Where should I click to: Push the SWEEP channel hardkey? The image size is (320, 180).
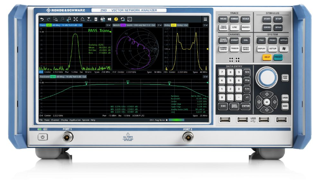[234, 40]
